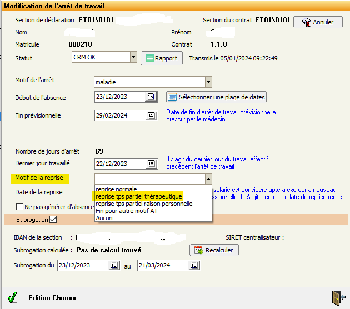
Task: Click the exit door icon
Action: point(337,297)
